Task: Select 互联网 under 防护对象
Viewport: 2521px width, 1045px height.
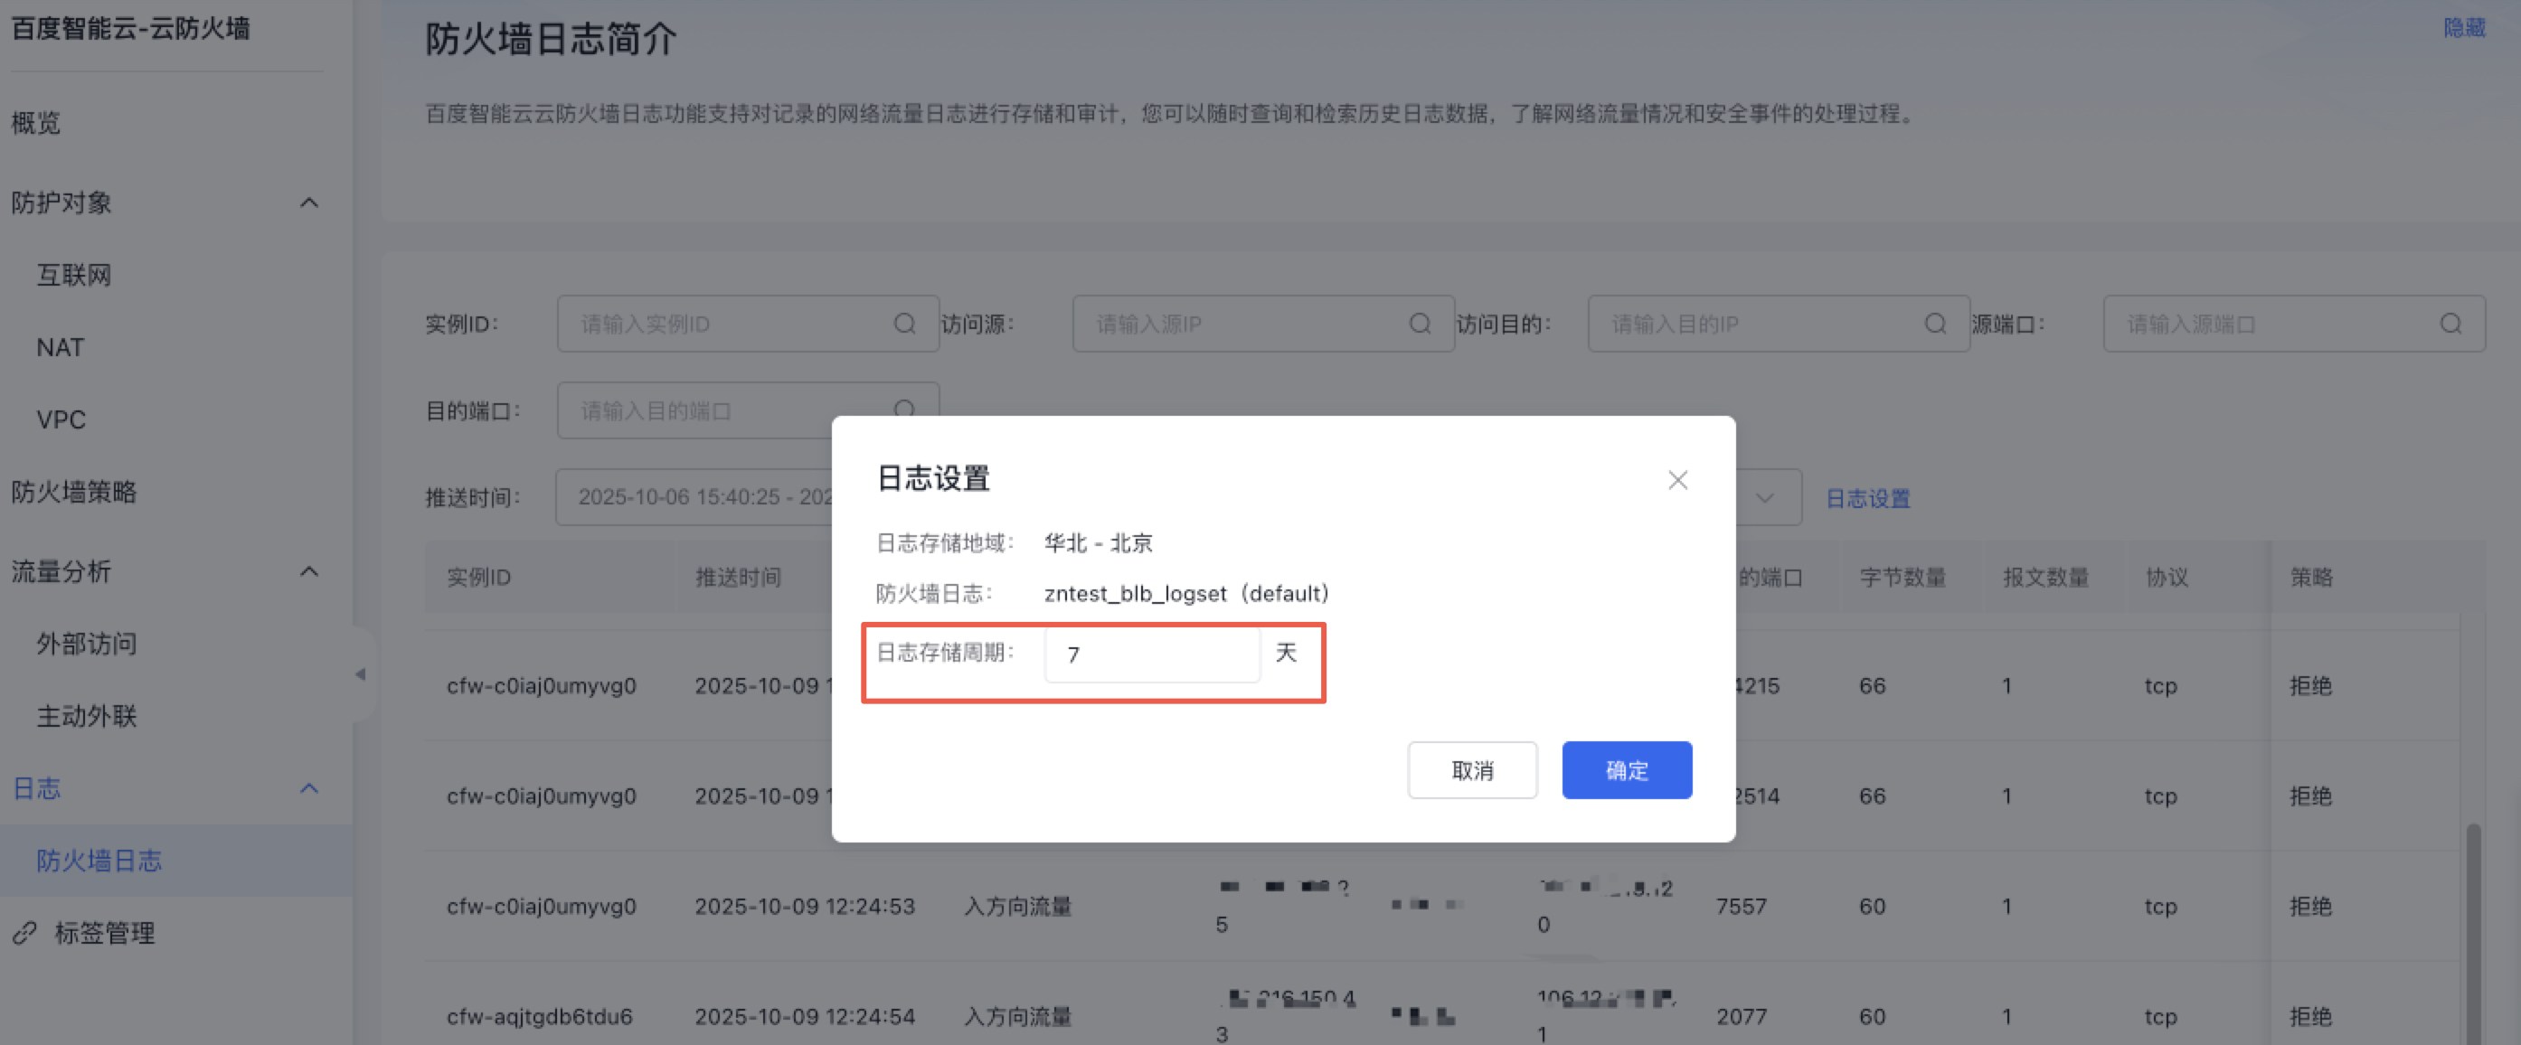Action: [x=74, y=275]
